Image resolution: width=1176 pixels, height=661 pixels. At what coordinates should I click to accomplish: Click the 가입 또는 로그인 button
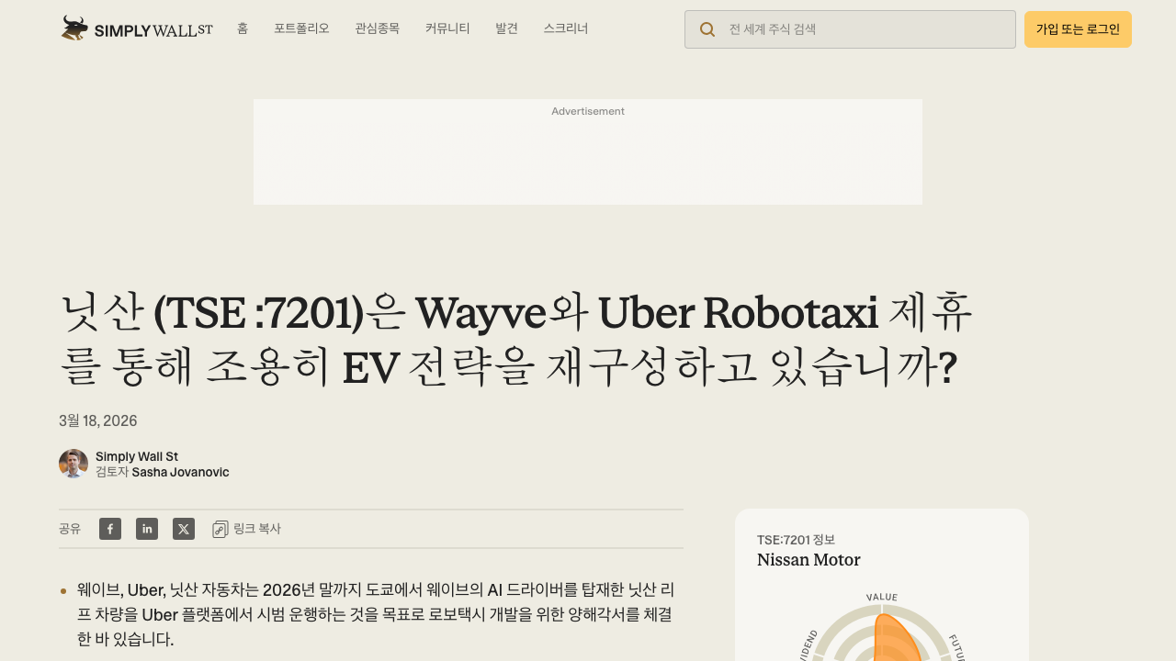tap(1078, 29)
